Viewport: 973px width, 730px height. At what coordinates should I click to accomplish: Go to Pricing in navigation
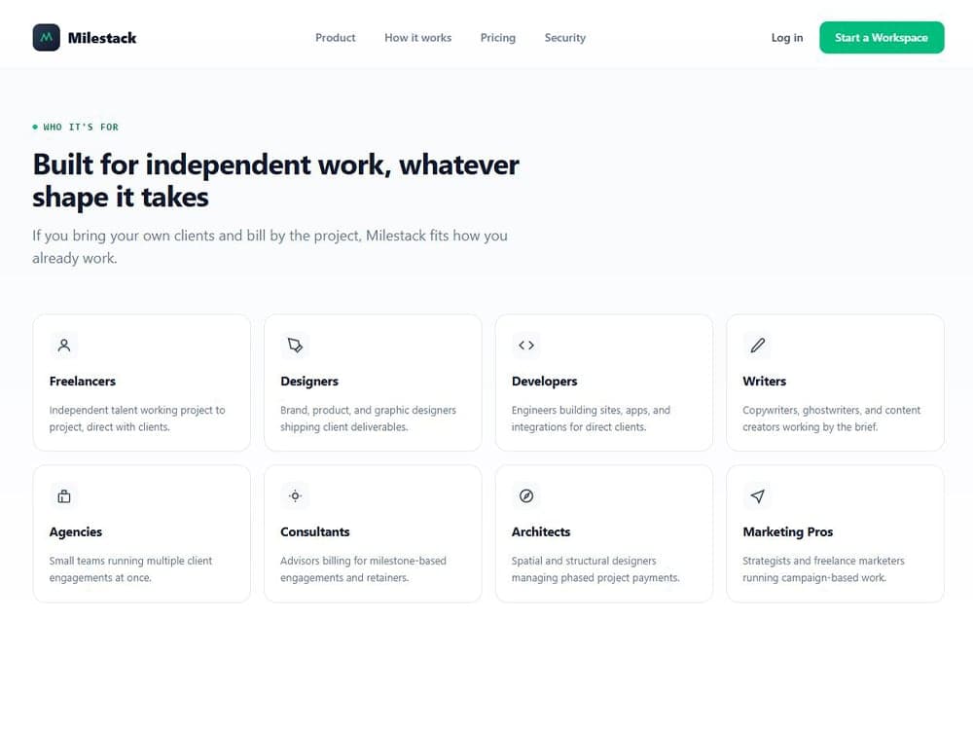(x=497, y=37)
